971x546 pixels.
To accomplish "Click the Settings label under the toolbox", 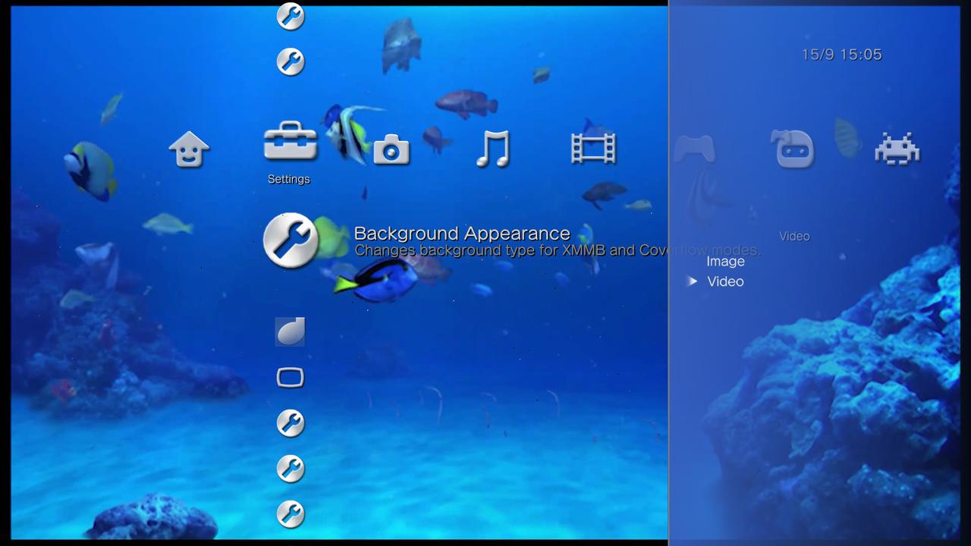I will pyautogui.click(x=289, y=179).
